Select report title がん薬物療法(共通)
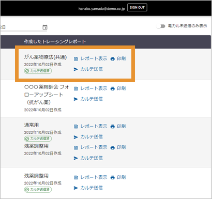 pos(46,57)
